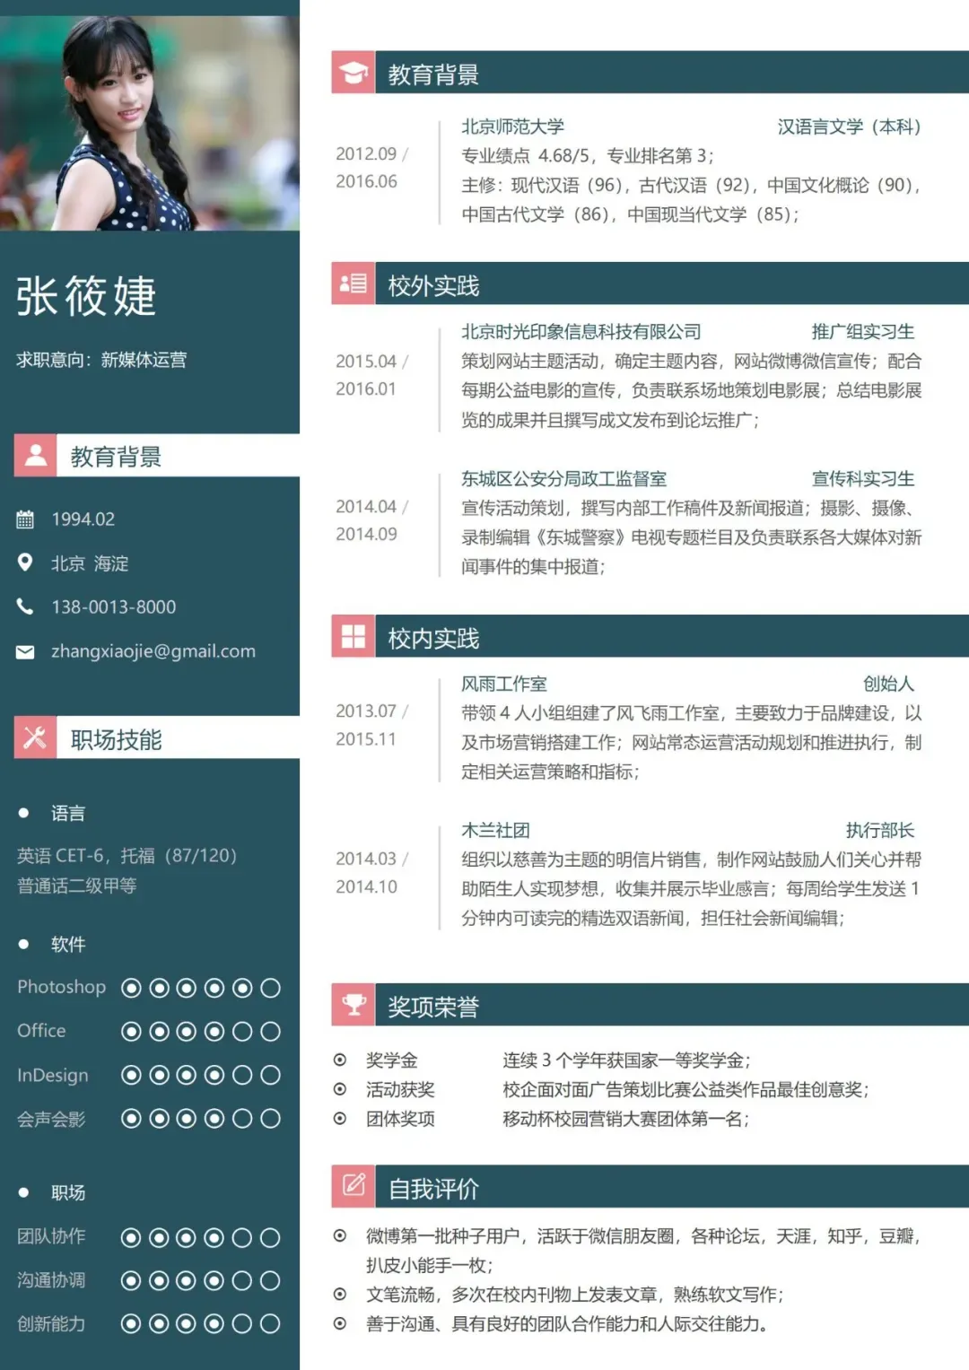Click the name 张筱婕
Viewport: 969px width, 1370px height.
pos(86,296)
